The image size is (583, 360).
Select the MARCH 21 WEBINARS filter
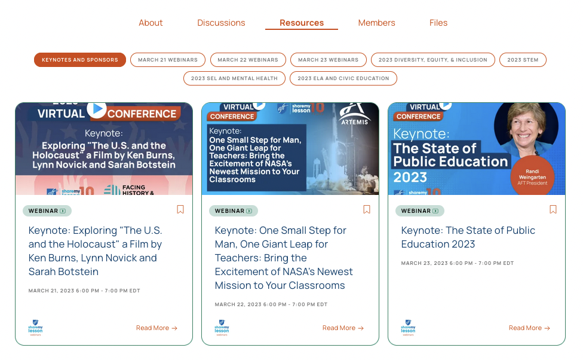[x=167, y=60]
